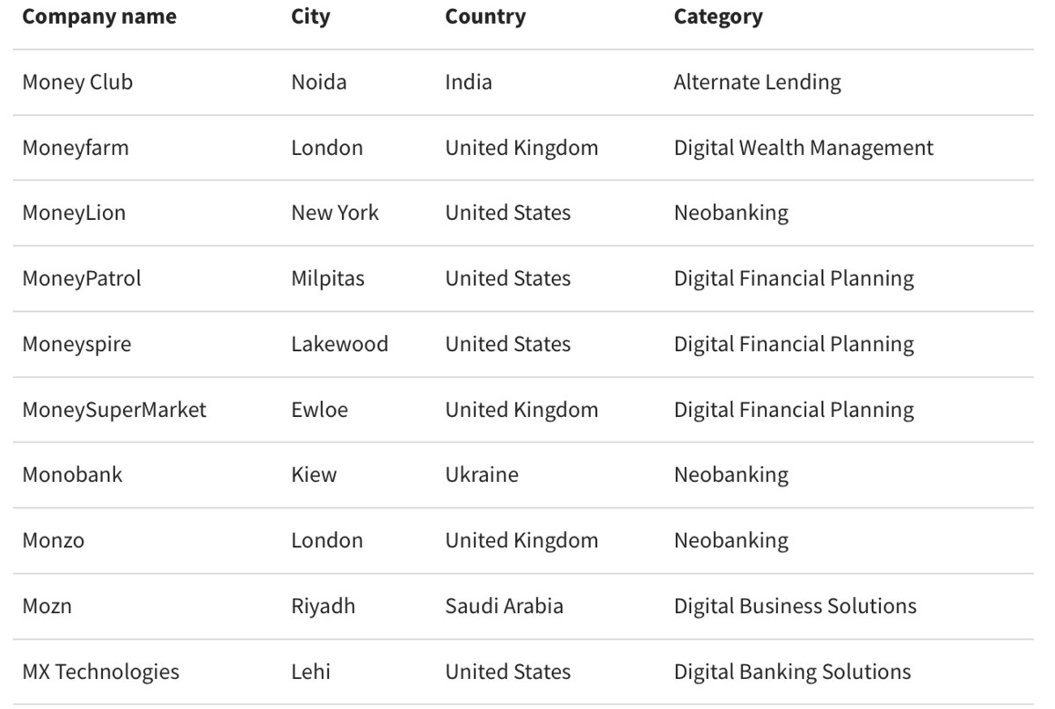Select the Monzo company name

coord(53,540)
